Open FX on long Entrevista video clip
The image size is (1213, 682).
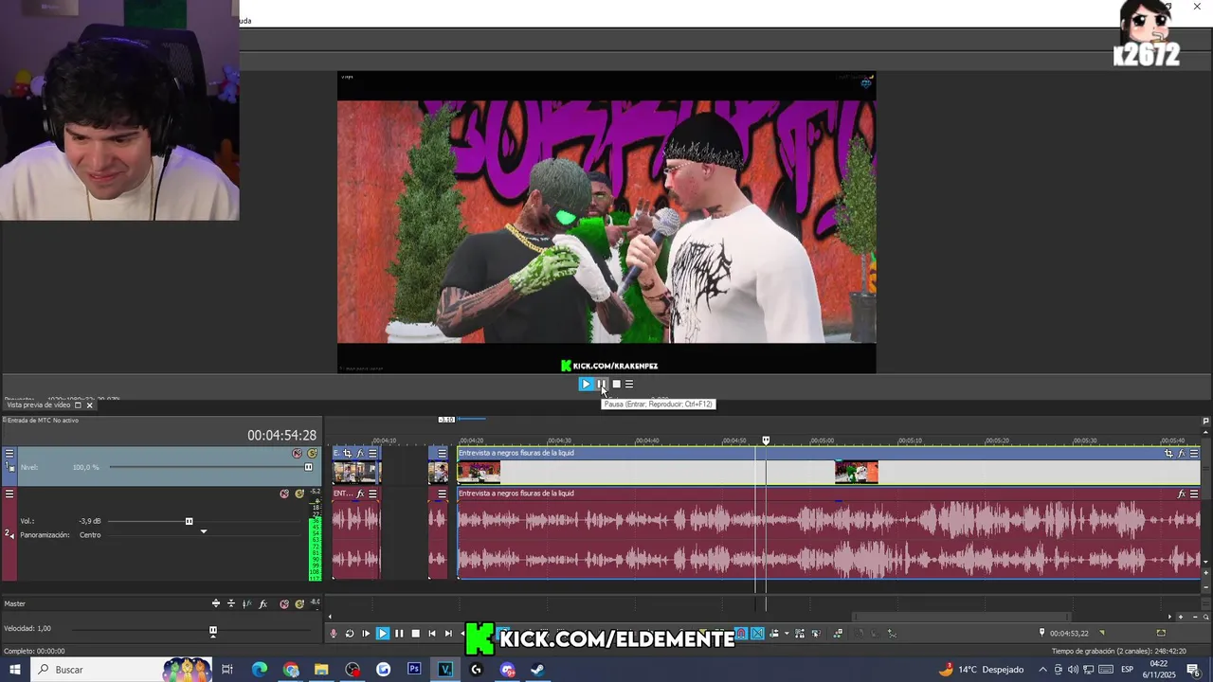tap(1181, 454)
